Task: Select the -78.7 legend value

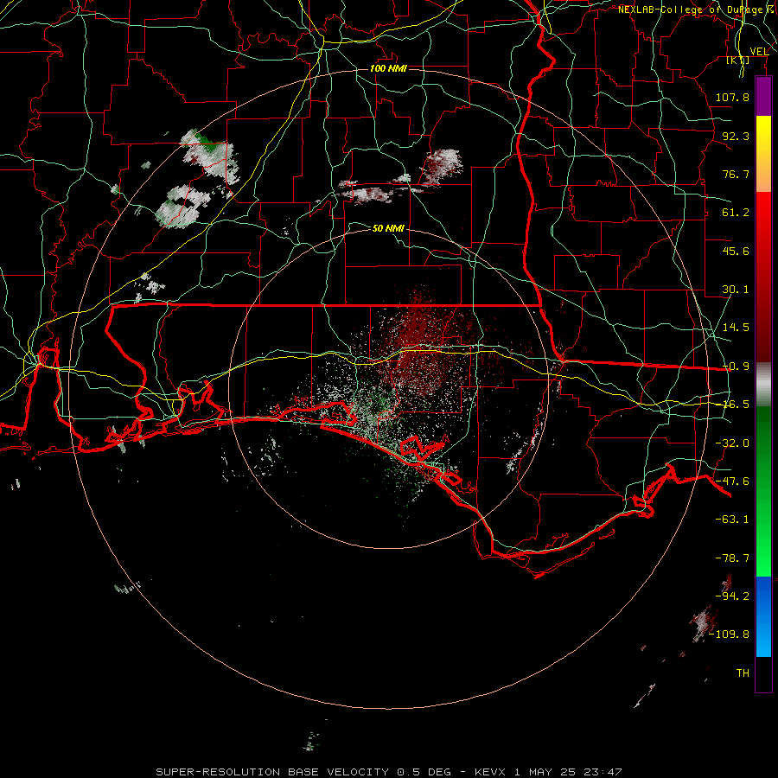Action: click(732, 558)
